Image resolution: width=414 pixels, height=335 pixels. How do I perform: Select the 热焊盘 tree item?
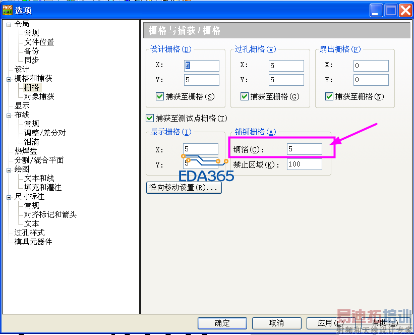point(26,151)
